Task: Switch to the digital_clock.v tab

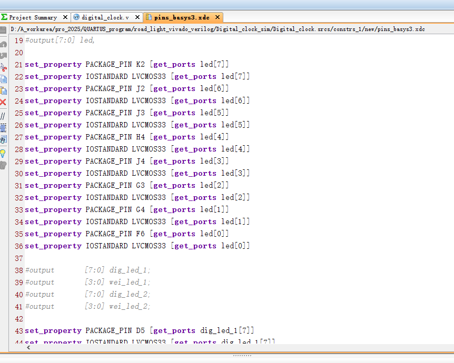Action: [x=105, y=17]
